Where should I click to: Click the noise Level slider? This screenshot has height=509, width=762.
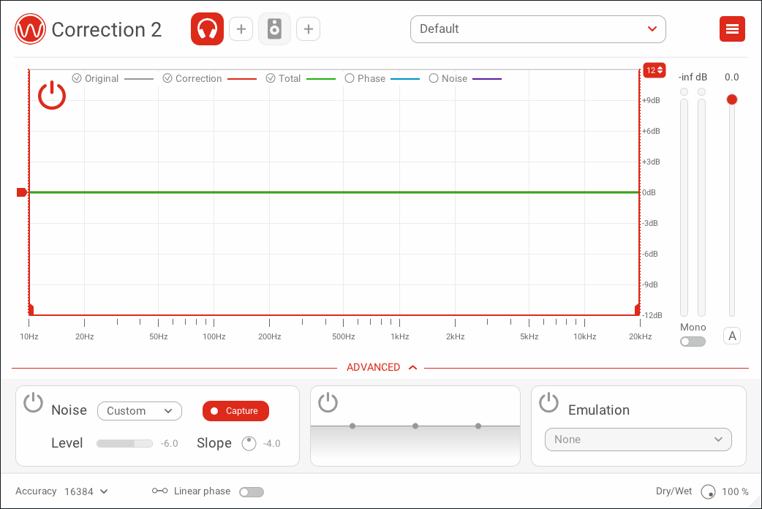(124, 443)
